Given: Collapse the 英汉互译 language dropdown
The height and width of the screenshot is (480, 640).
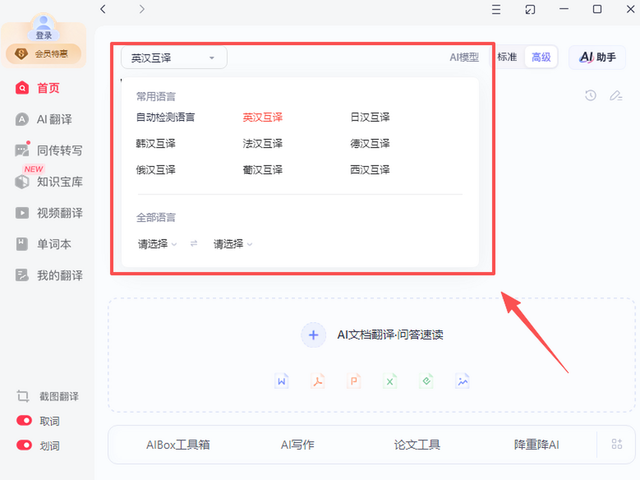Looking at the screenshot, I should click(174, 58).
